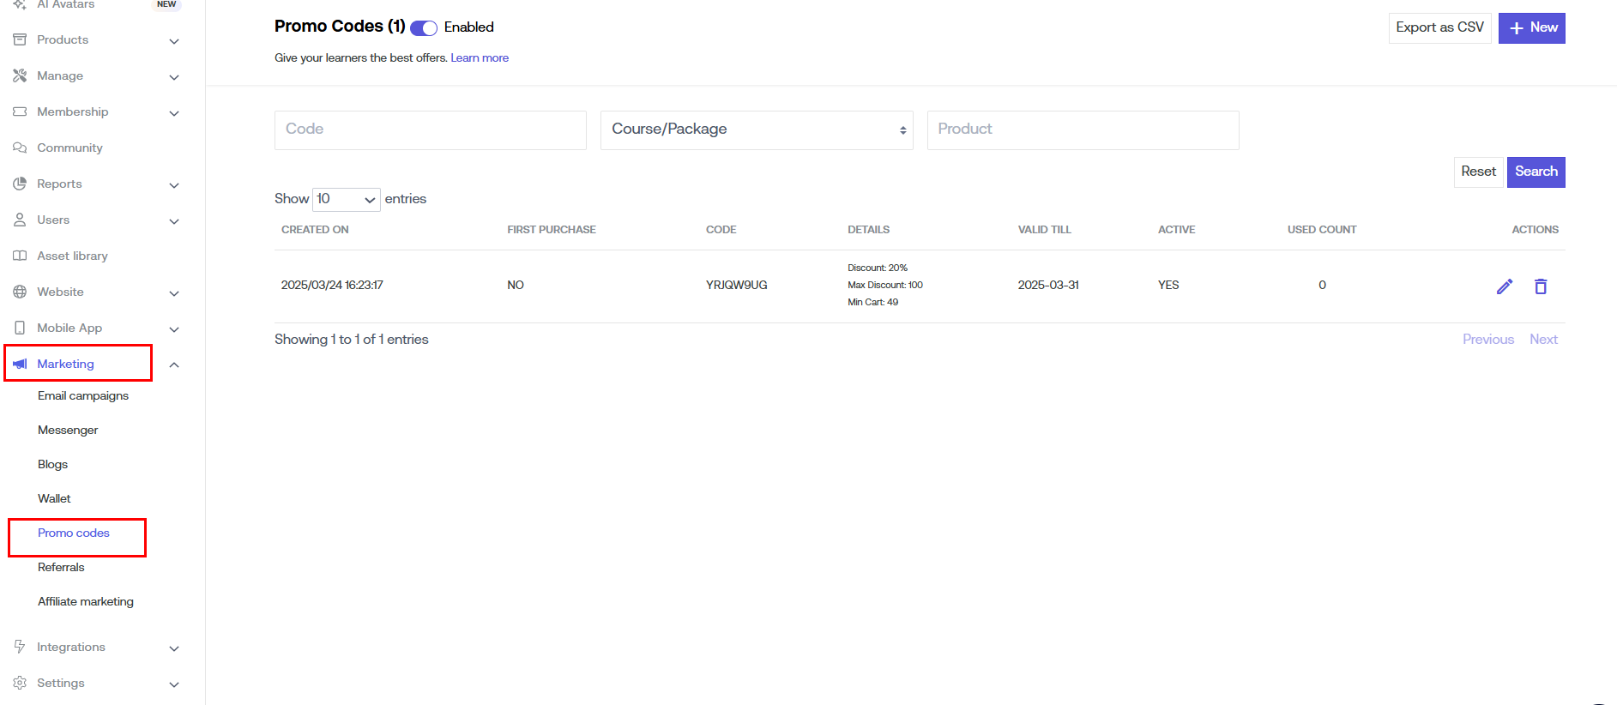The image size is (1617, 705).
Task: Click the New promo code button
Action: [x=1531, y=27]
